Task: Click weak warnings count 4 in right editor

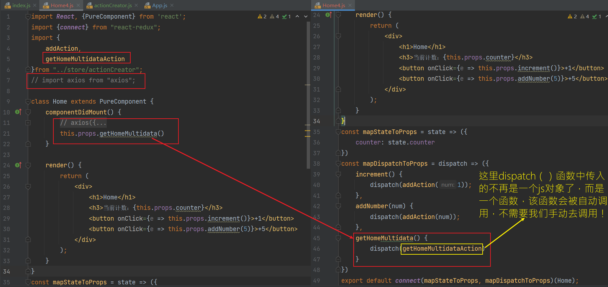Action: pos(584,16)
